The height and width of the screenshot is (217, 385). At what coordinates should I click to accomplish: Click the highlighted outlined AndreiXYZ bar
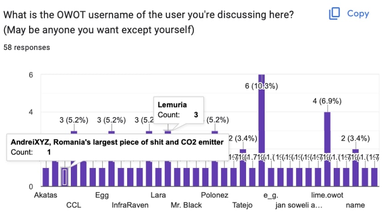64,177
